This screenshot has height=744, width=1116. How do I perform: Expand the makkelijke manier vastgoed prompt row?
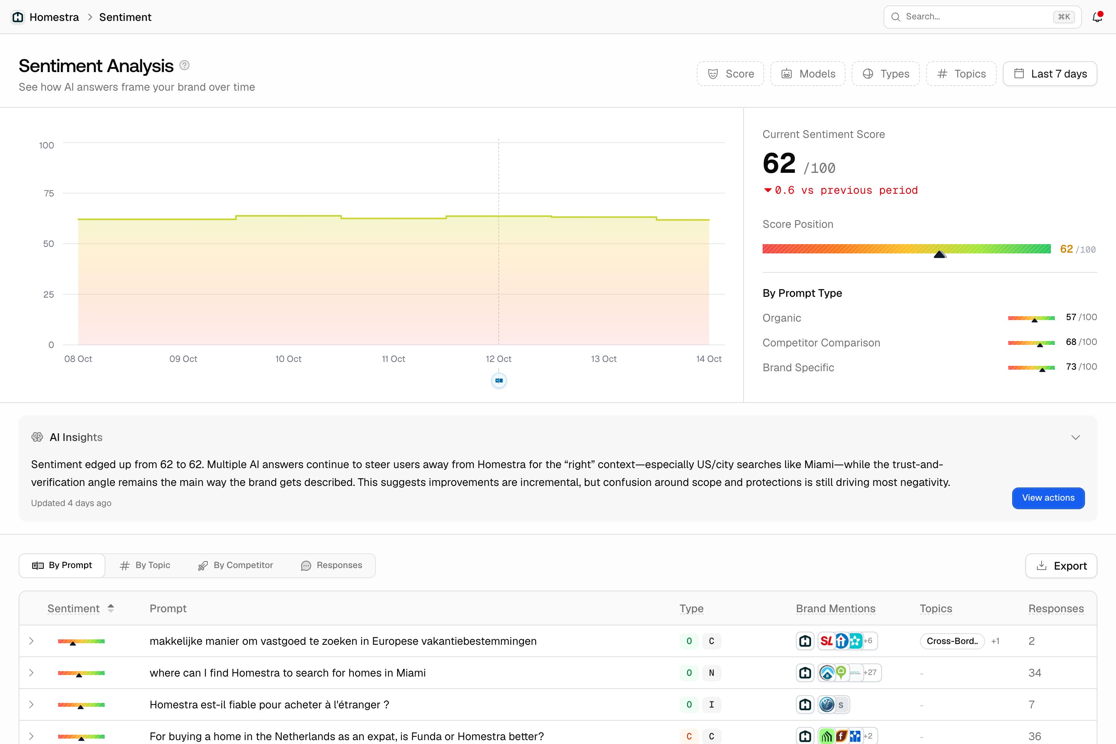pos(31,641)
